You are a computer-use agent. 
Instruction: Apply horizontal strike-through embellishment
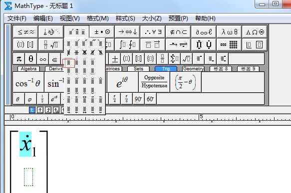[77, 53]
